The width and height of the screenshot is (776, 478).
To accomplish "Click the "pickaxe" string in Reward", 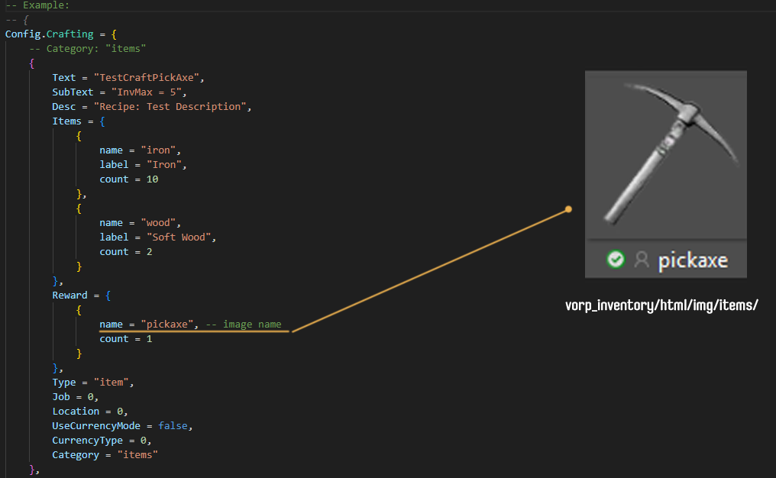I will (x=167, y=325).
